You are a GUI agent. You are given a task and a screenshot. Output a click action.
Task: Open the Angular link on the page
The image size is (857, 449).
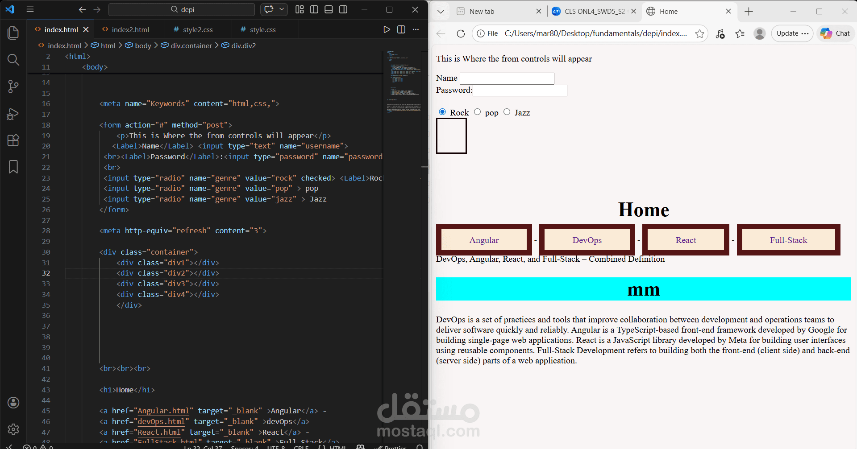(484, 240)
